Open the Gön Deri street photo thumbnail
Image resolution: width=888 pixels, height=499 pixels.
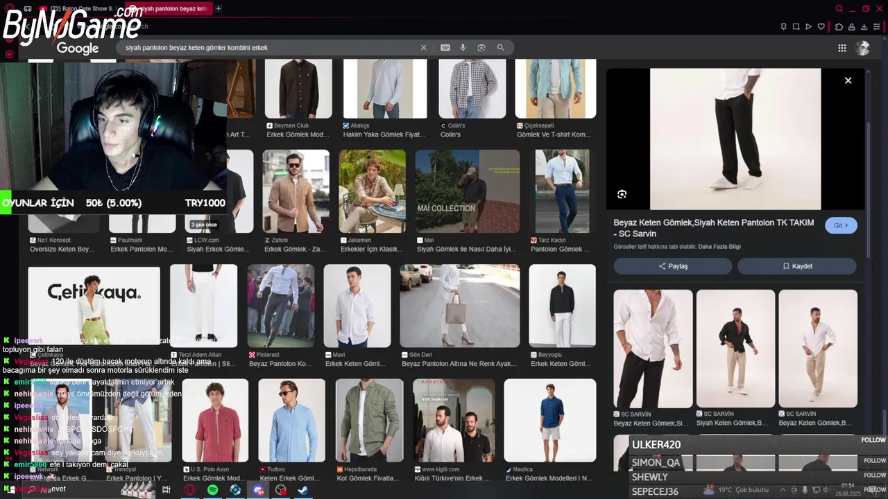pyautogui.click(x=459, y=306)
